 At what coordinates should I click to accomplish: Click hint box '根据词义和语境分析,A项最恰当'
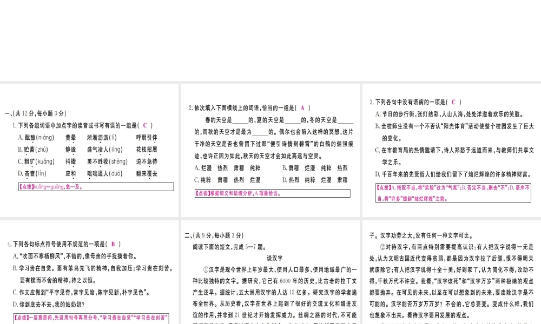[273, 193]
